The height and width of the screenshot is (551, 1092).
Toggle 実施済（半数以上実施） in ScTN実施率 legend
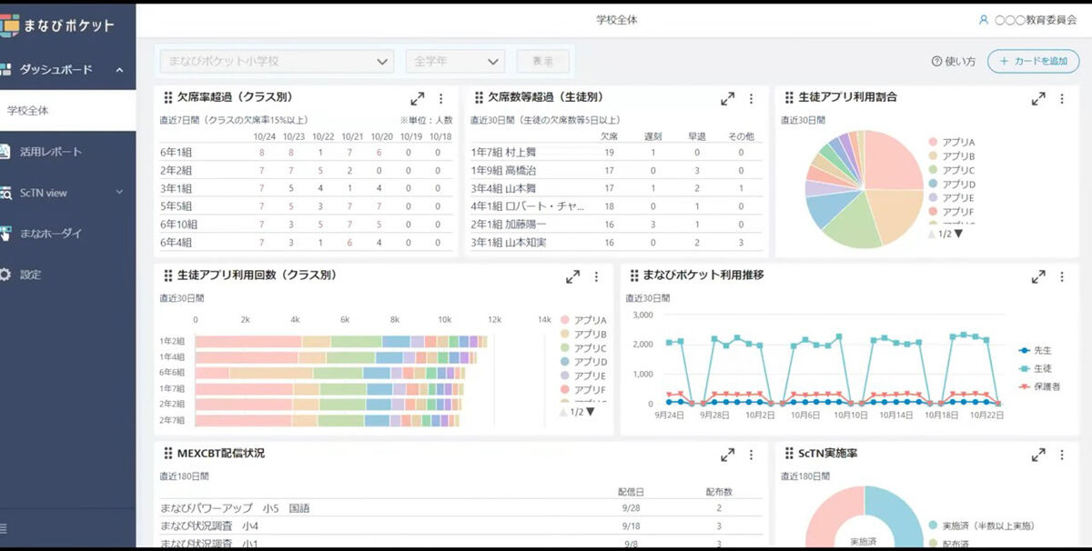[981, 526]
